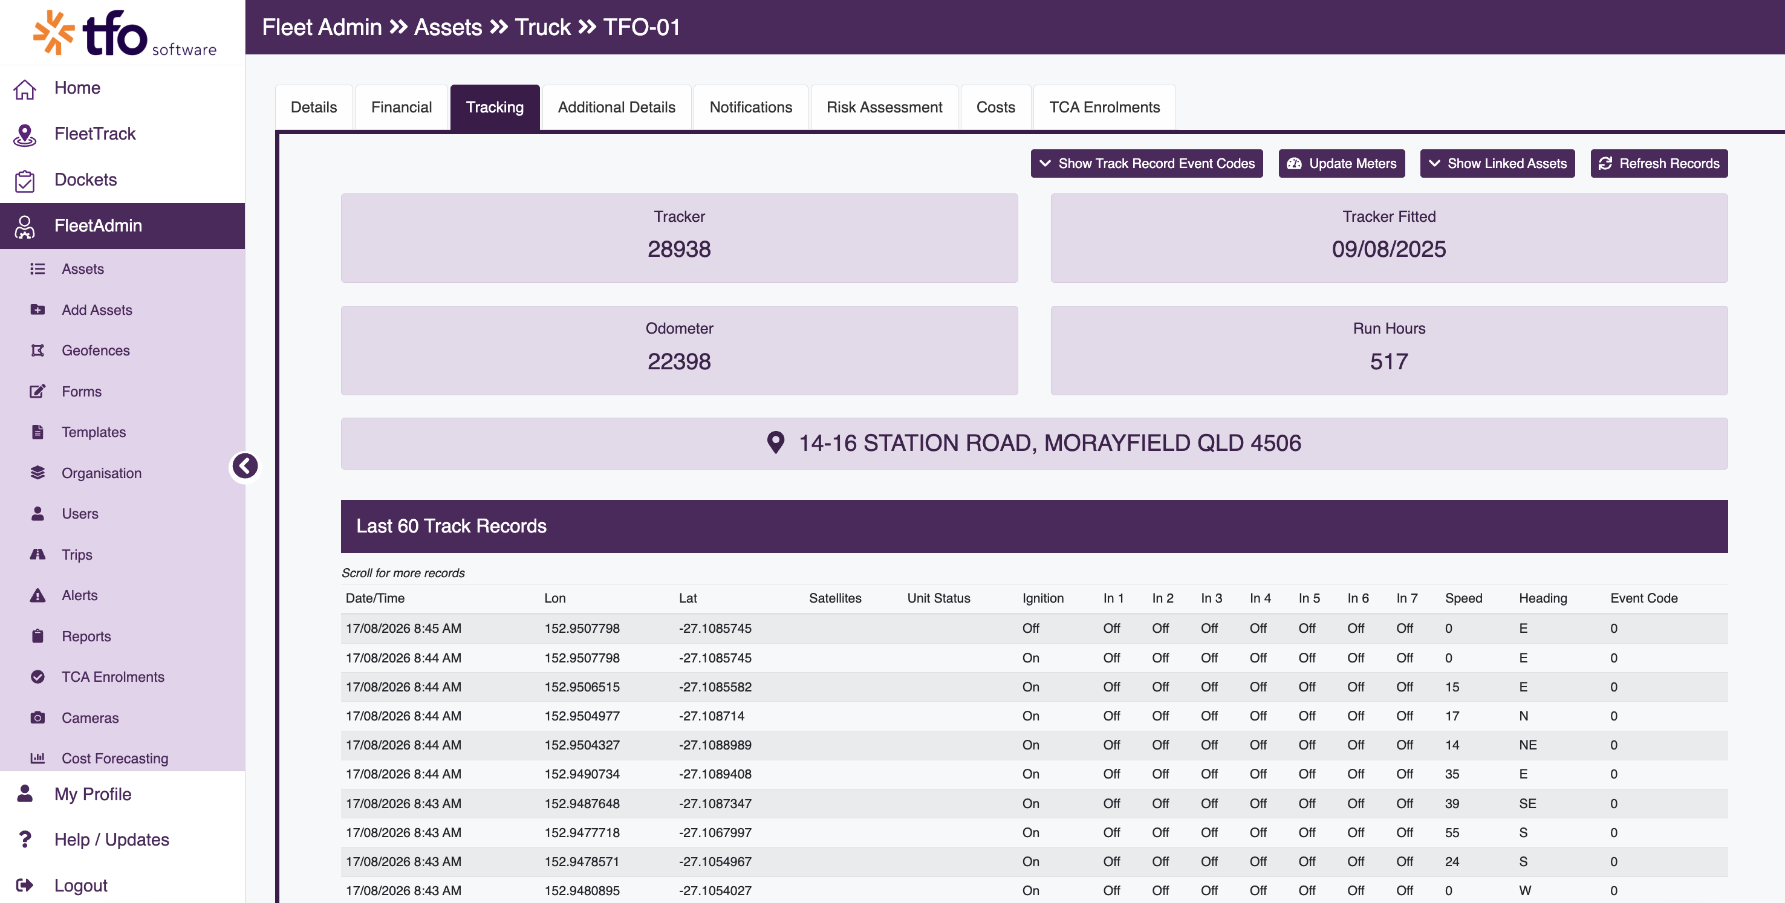
Task: Click the Refresh Records button
Action: point(1658,163)
